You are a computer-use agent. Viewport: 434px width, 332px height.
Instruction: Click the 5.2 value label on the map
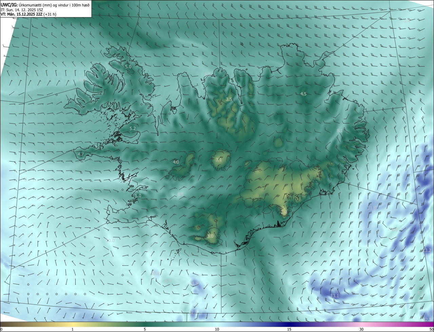133,129
